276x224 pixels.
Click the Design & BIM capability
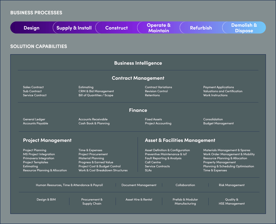click(46, 199)
